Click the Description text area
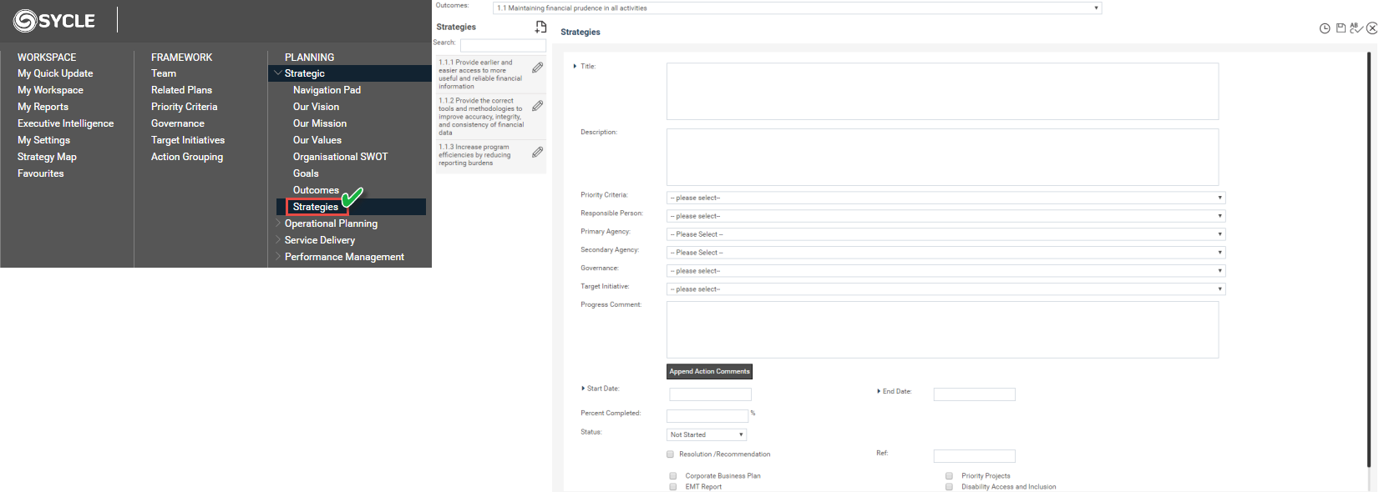The image size is (1379, 492). [942, 157]
